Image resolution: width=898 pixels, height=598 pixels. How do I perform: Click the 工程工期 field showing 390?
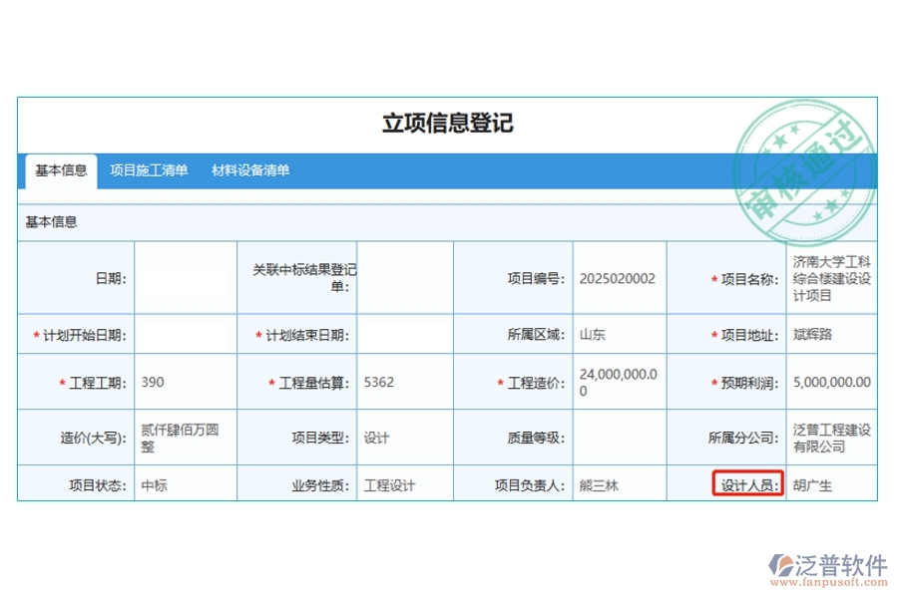point(185,383)
